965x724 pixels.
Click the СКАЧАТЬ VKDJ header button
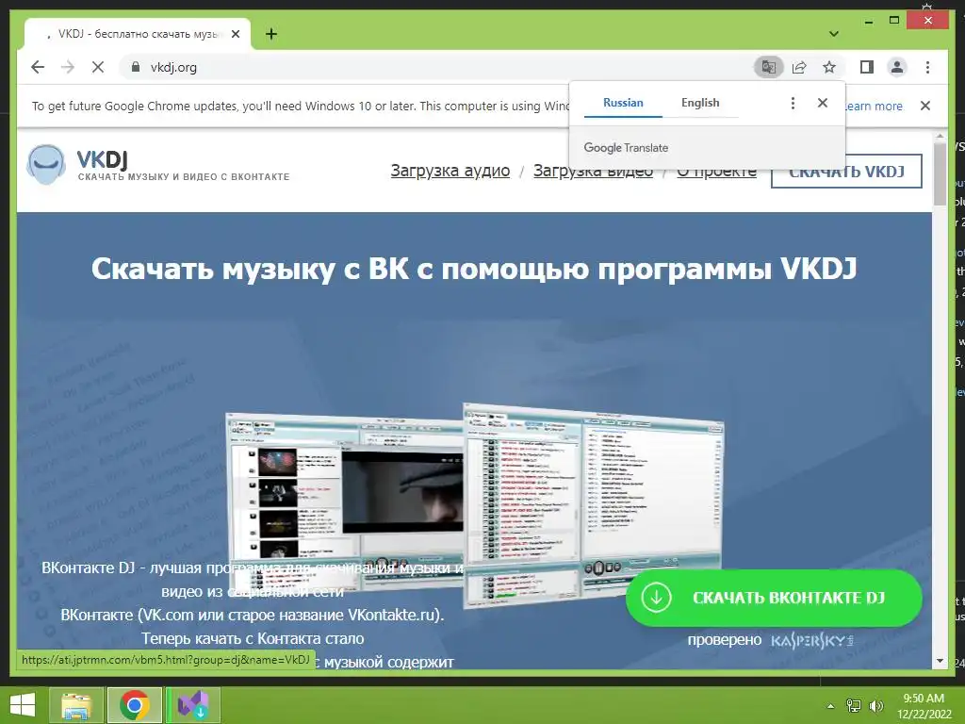tap(846, 172)
